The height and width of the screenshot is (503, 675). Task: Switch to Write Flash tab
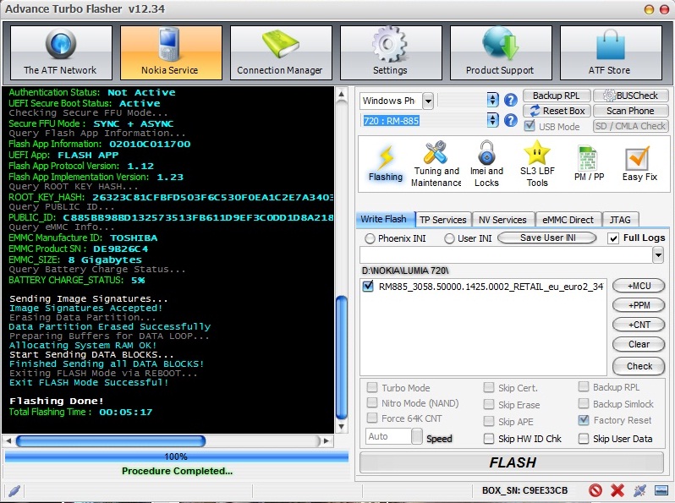(384, 219)
